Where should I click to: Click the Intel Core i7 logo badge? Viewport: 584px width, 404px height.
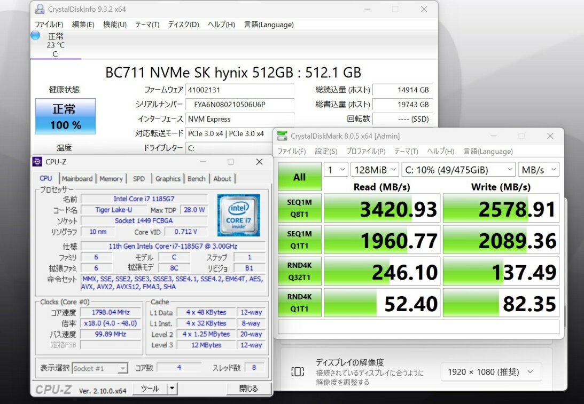click(238, 215)
